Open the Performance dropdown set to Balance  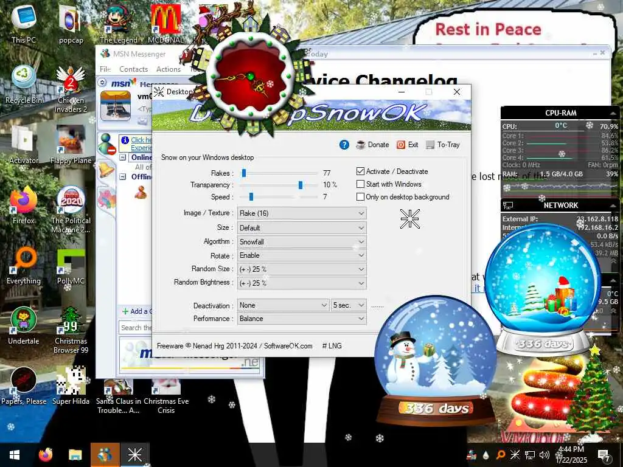302,319
